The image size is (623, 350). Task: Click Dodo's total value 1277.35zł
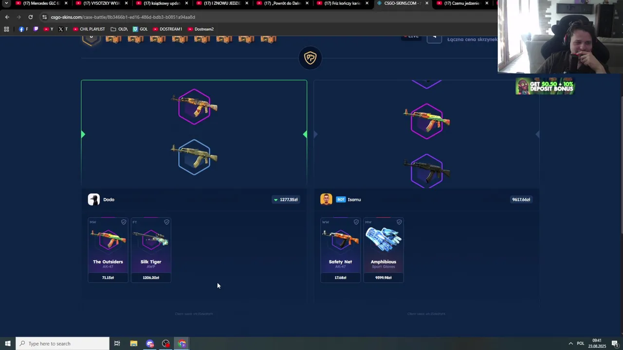[x=286, y=199]
